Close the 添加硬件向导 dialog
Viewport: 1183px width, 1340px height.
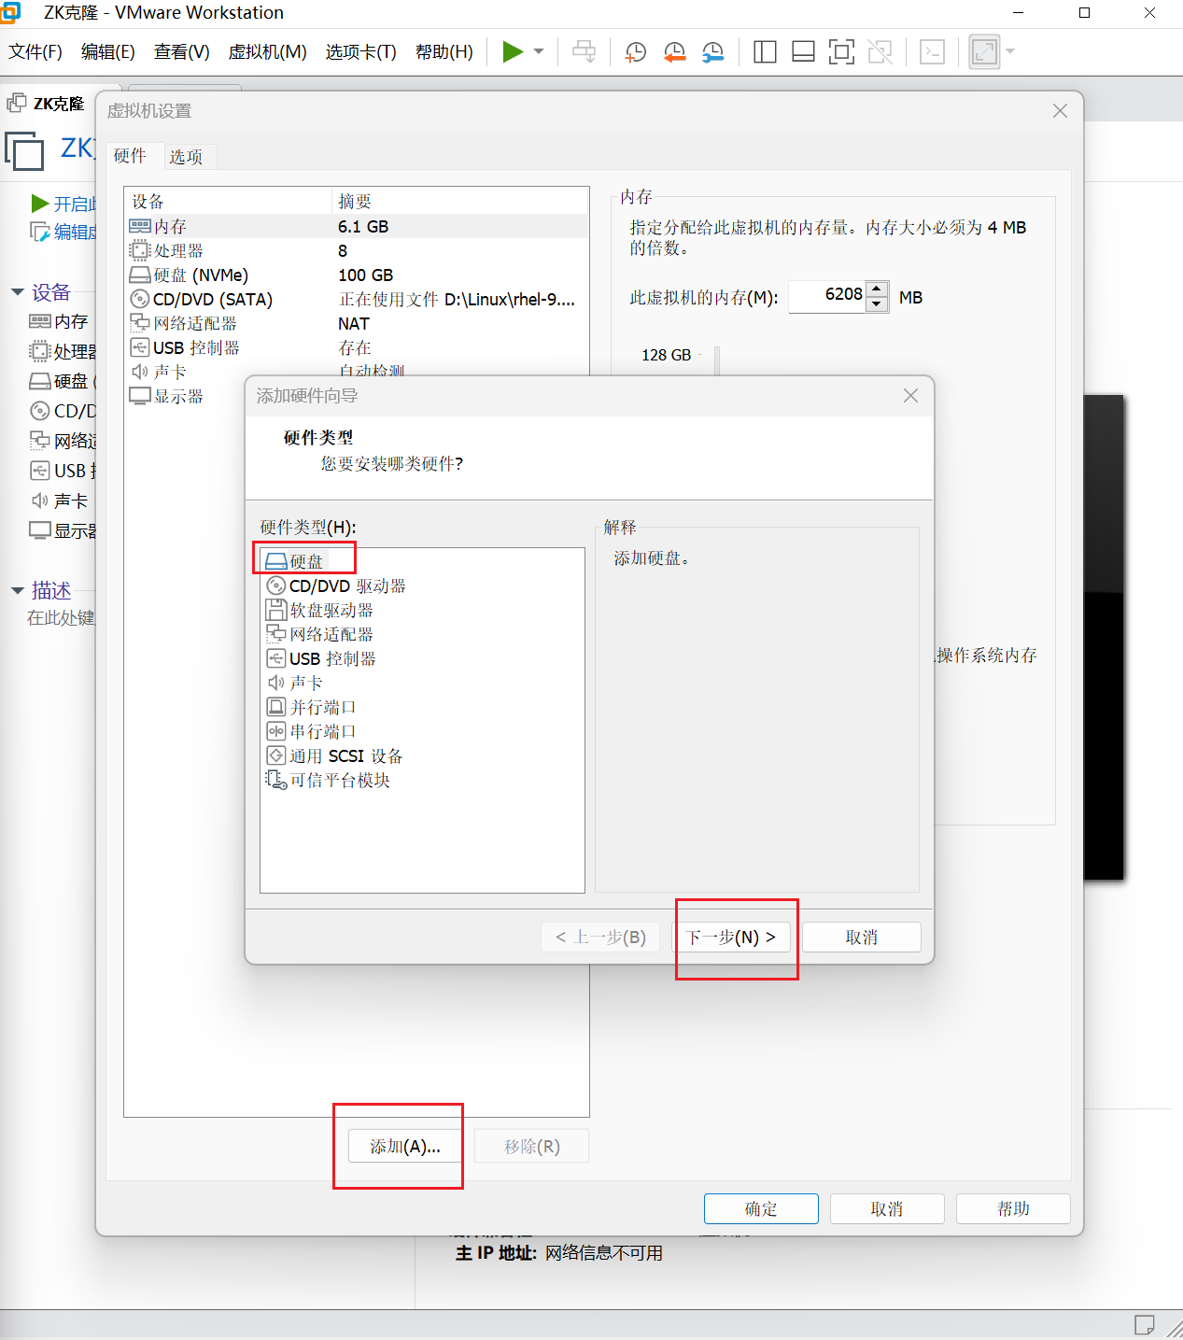911,396
